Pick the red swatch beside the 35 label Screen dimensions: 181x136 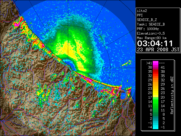pos(156,72)
